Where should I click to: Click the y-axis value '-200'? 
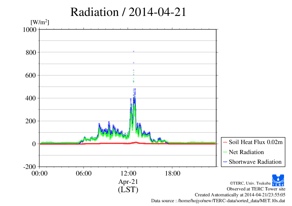tap(29, 167)
